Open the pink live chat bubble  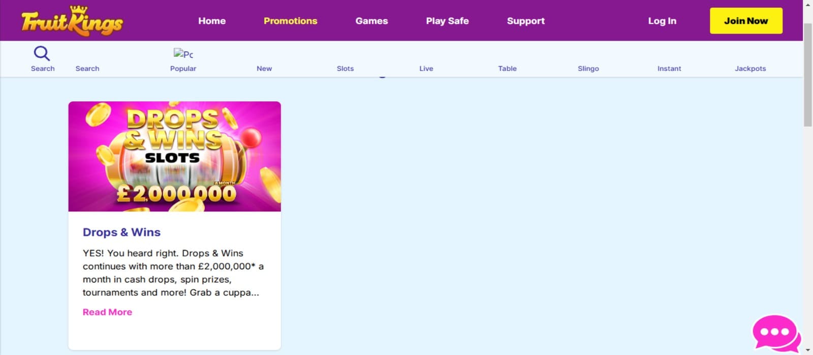775,333
